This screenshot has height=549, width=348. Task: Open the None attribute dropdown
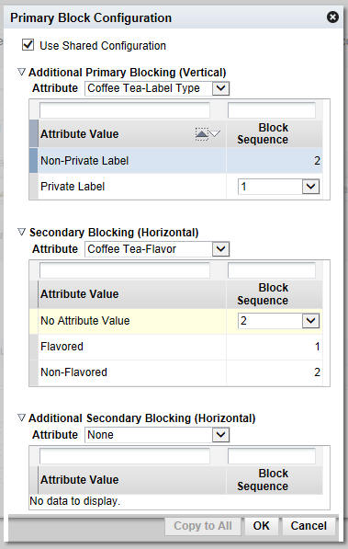pos(220,435)
